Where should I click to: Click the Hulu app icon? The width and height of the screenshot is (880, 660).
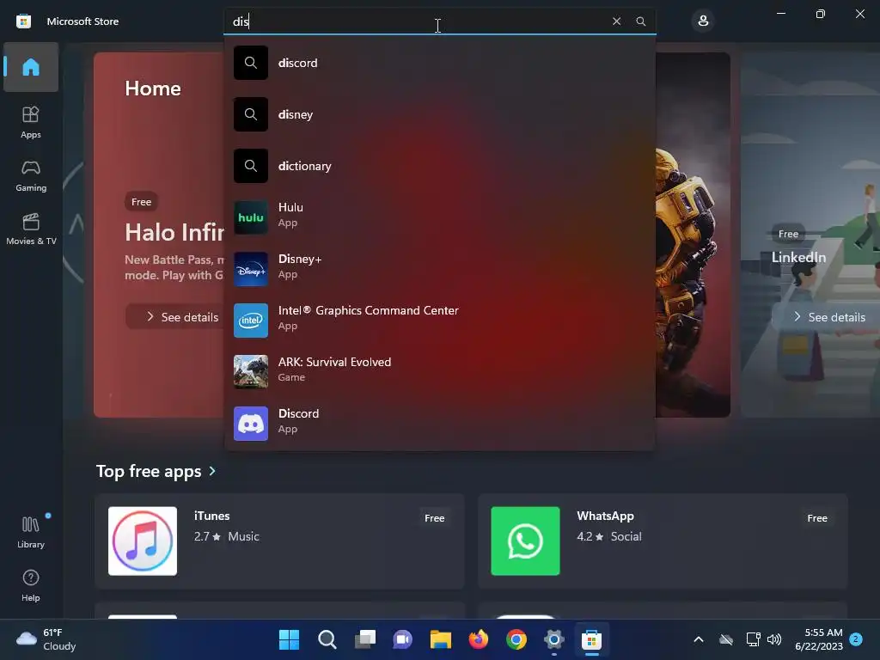(x=251, y=217)
